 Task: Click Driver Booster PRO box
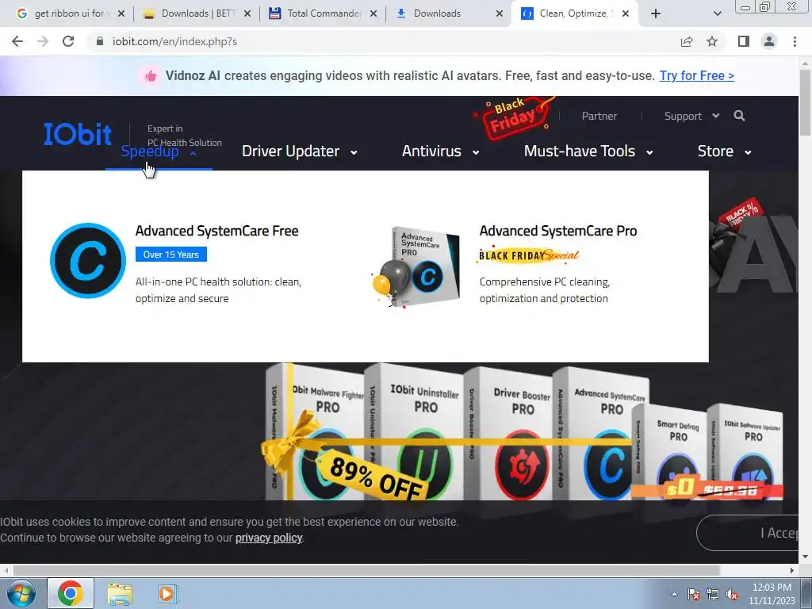tap(510, 434)
